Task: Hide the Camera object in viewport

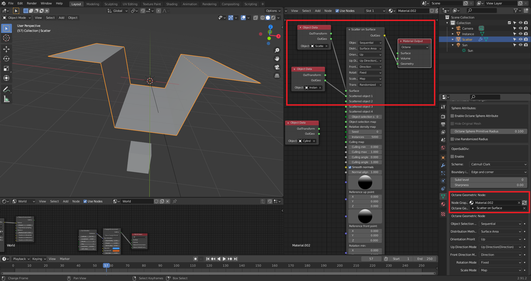Action: pos(520,28)
